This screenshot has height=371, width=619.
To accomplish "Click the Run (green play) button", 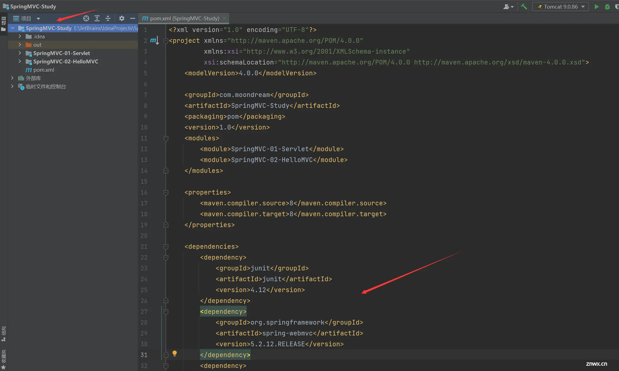I will point(596,7).
